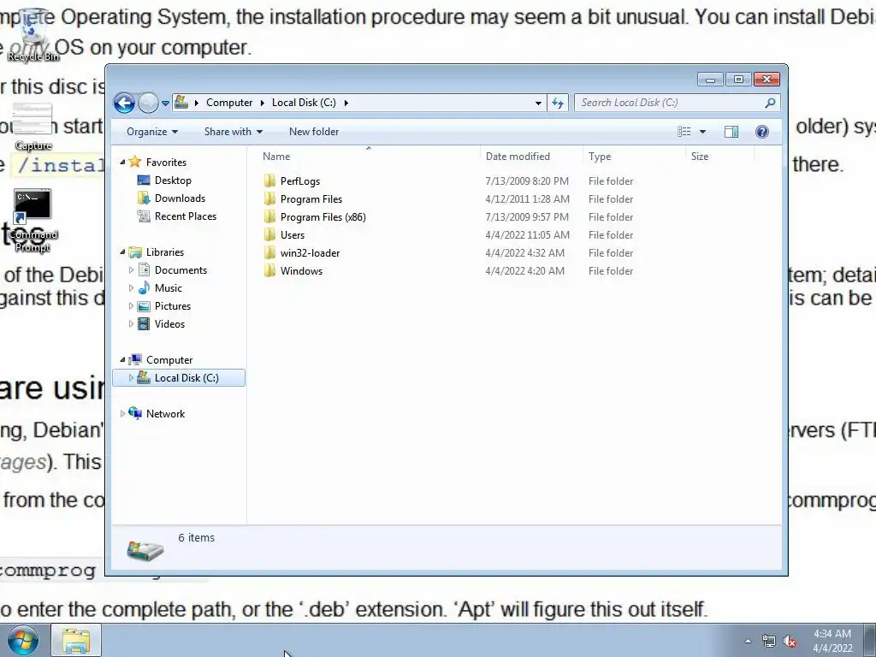This screenshot has height=657, width=876.
Task: Click the Capture desktop icon
Action: point(33,127)
